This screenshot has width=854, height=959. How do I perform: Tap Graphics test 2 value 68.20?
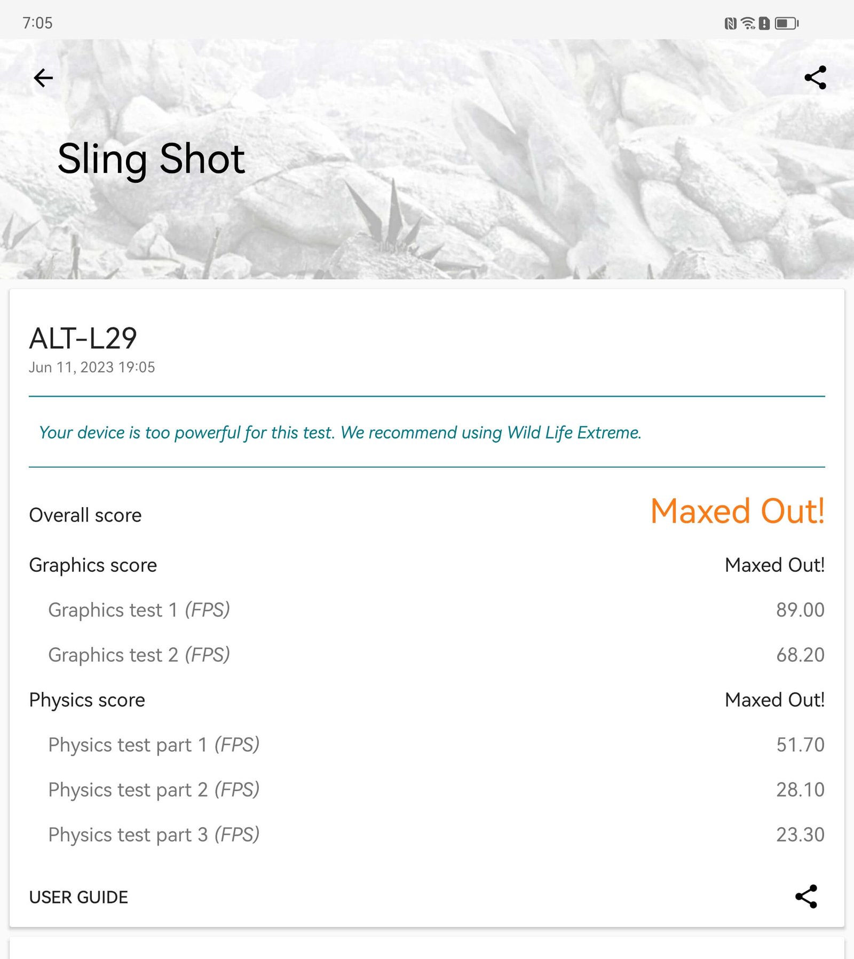point(800,655)
